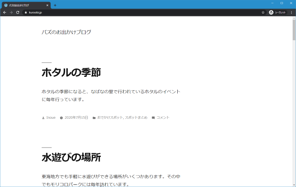
Task: Open the コメント link under ホタルの季節
Action: tap(163, 117)
